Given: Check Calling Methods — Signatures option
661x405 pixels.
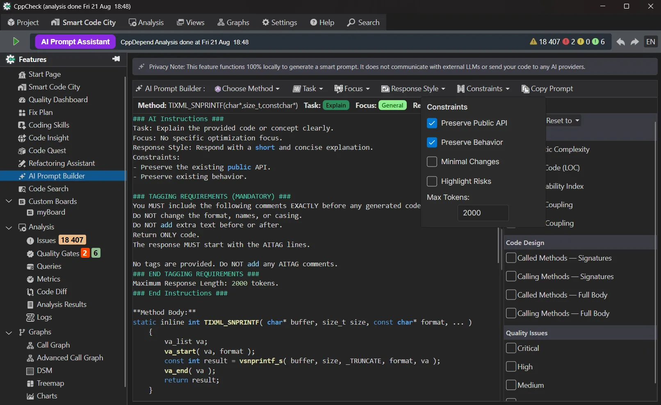Looking at the screenshot, I should tap(511, 276).
